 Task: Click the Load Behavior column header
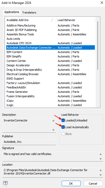(75, 20)
